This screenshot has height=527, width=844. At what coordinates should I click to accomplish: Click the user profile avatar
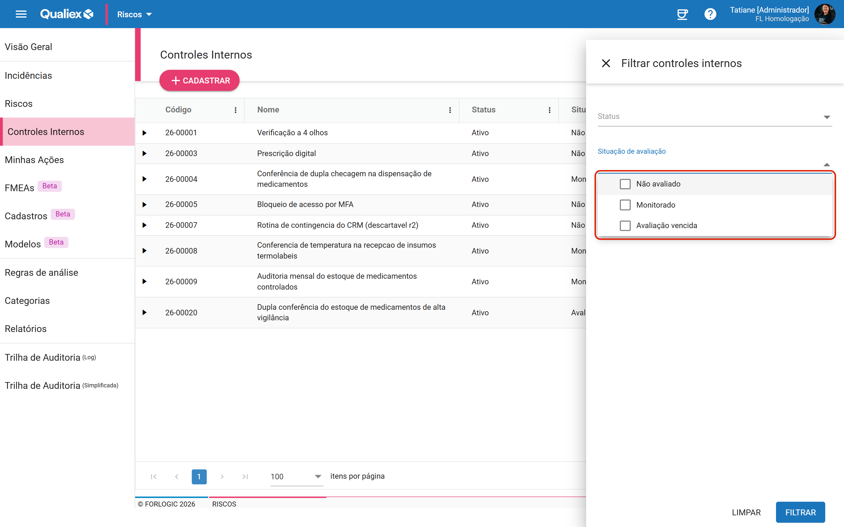pyautogui.click(x=824, y=14)
